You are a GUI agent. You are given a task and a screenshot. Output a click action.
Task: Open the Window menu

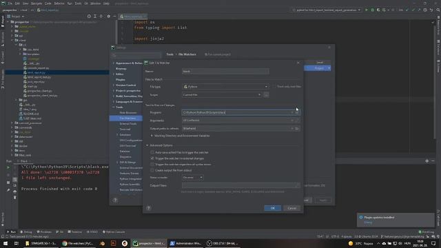[95, 3]
